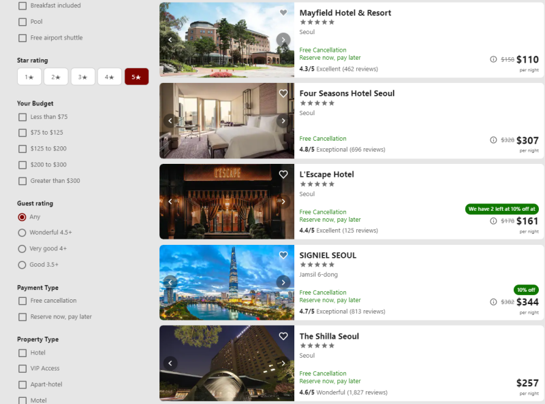Click the $307 Four Seasons price
The image size is (545, 404).
click(527, 141)
